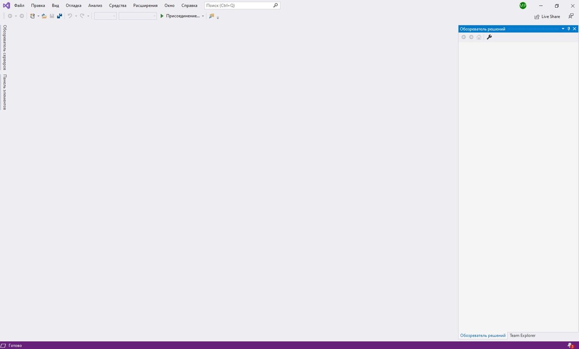Open the Отладка menu
The image size is (579, 349).
(73, 5)
